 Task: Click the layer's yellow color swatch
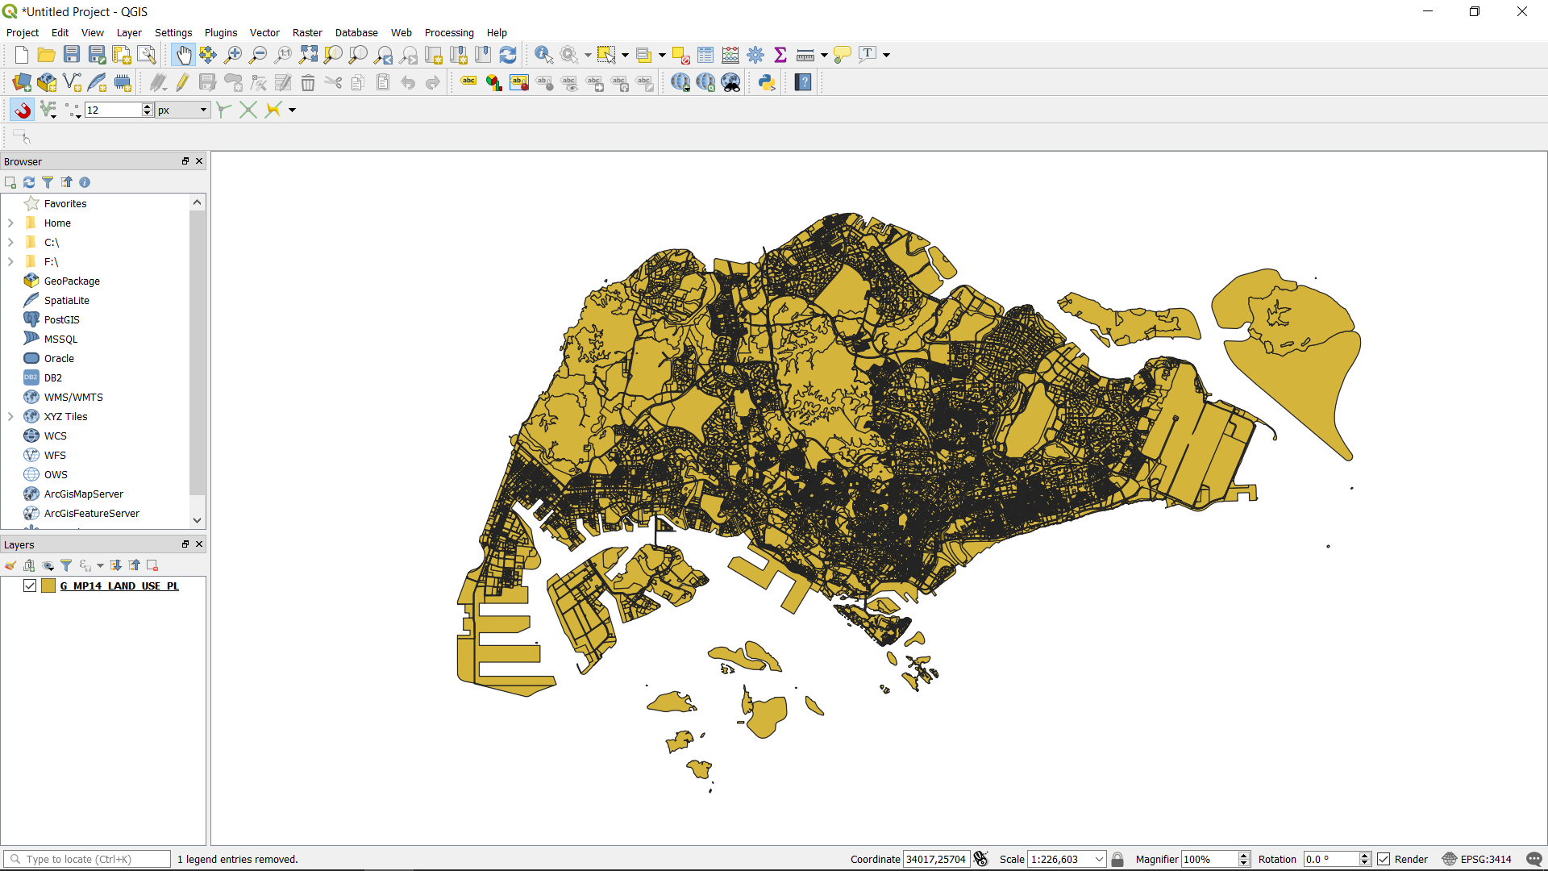(x=48, y=586)
